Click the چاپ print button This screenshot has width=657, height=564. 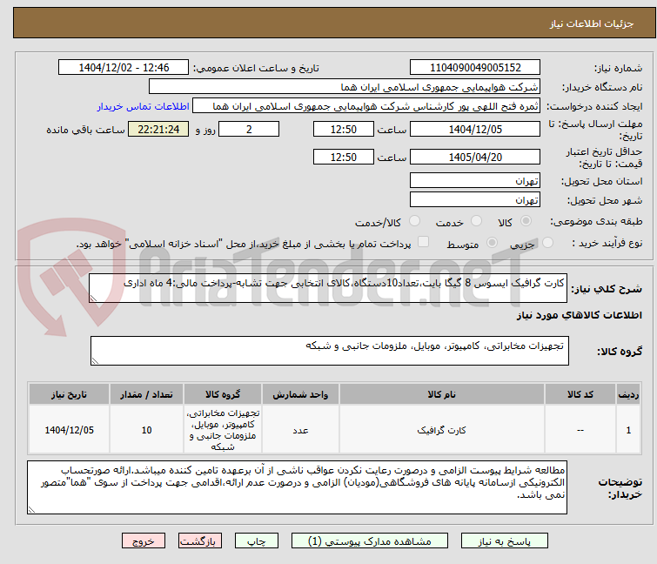point(257,540)
